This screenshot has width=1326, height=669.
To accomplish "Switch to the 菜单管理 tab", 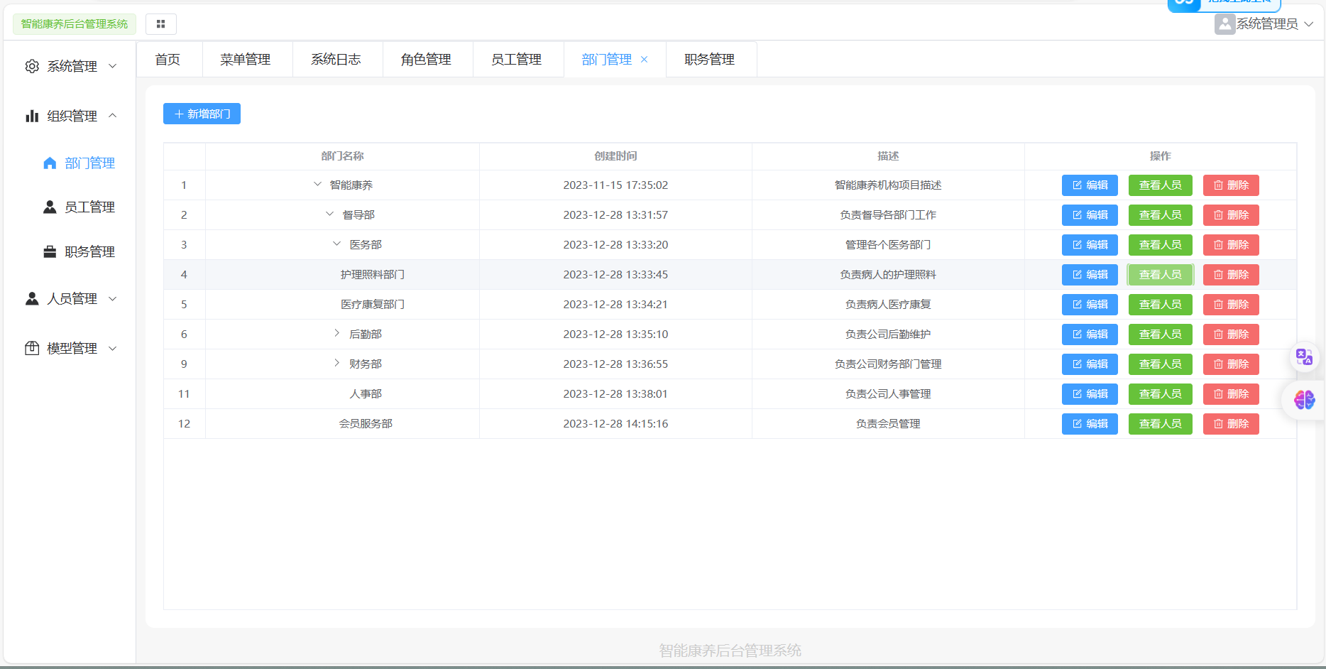I will 246,60.
